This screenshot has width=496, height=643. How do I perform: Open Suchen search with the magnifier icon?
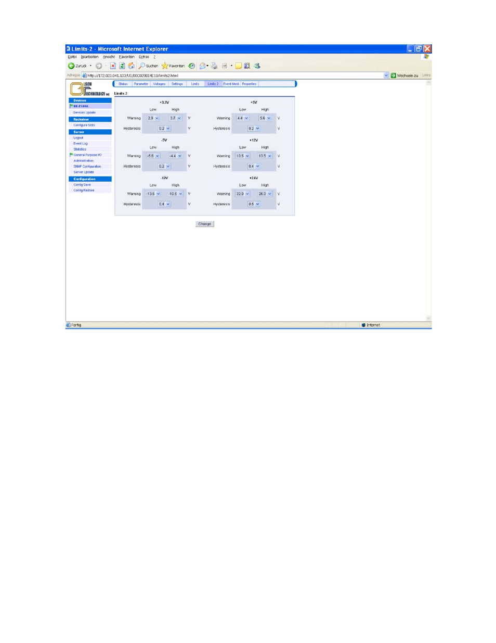click(142, 66)
